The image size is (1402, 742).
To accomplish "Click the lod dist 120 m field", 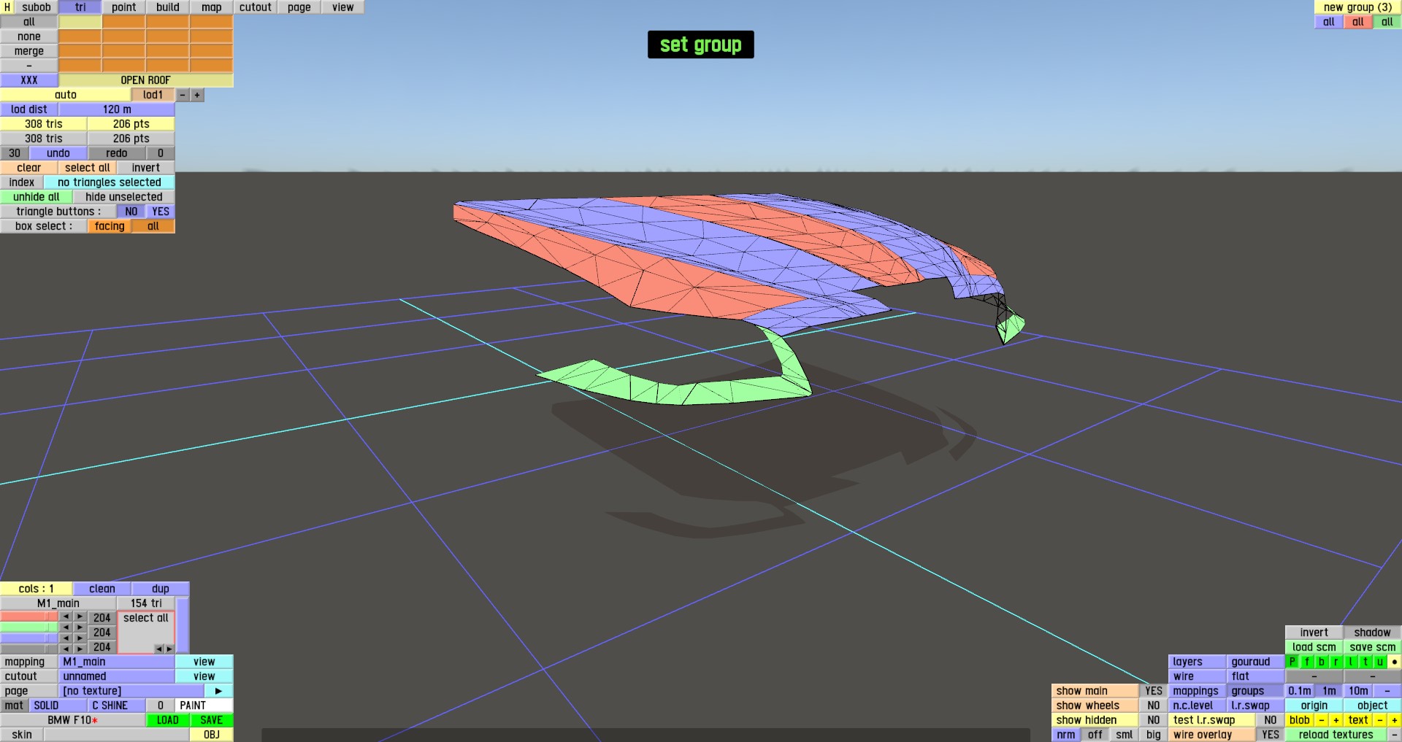I will point(117,109).
